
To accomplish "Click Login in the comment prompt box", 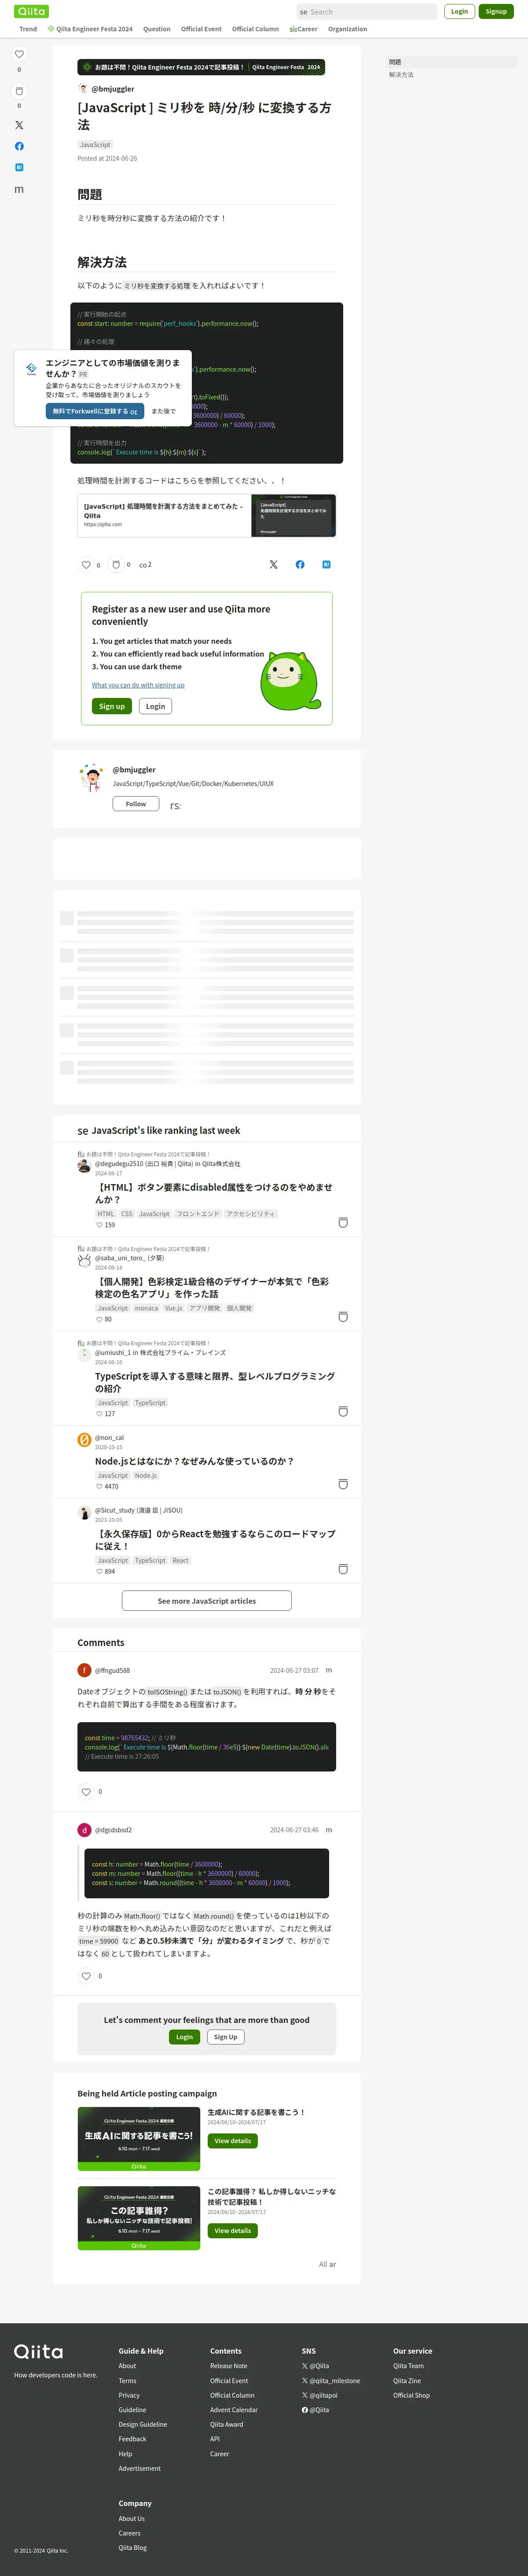I will 185,2037.
